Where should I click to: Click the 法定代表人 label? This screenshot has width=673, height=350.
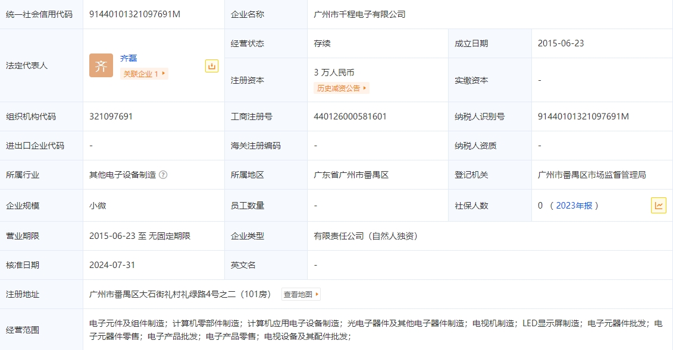pos(27,65)
